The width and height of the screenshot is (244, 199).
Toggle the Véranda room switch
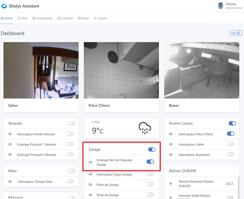tap(72, 123)
